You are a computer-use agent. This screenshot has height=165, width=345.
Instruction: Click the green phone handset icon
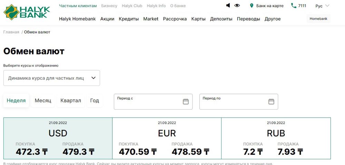(294, 5)
